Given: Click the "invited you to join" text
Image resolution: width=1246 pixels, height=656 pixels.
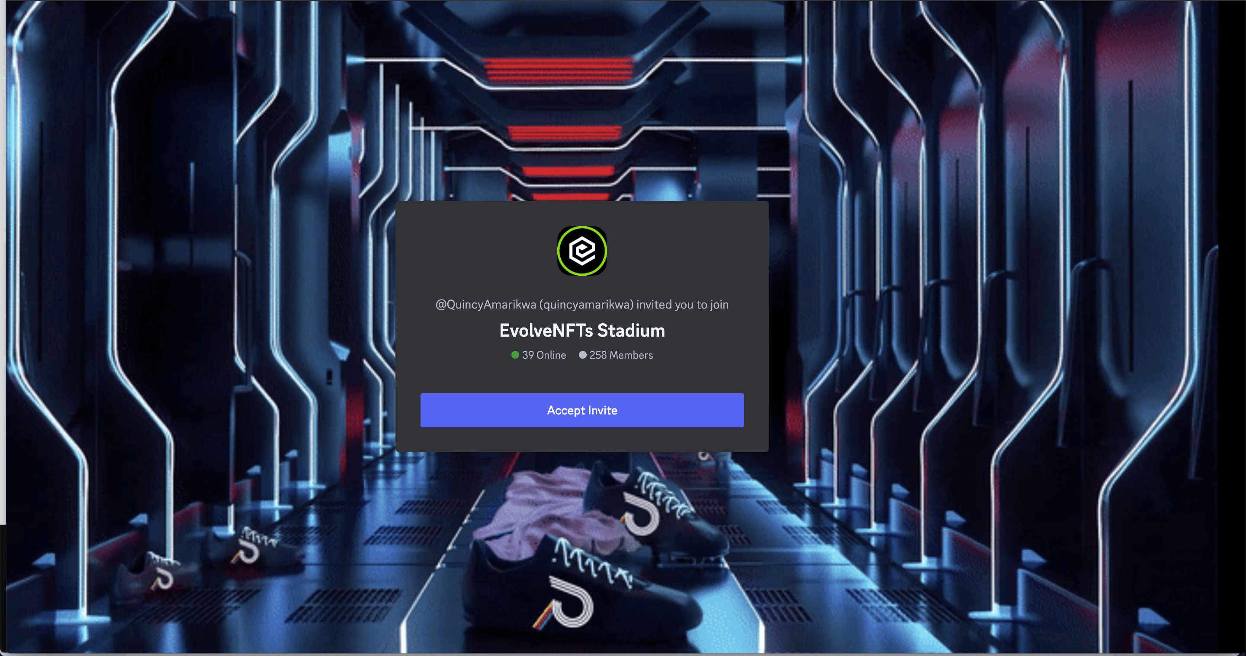Looking at the screenshot, I should (x=683, y=305).
